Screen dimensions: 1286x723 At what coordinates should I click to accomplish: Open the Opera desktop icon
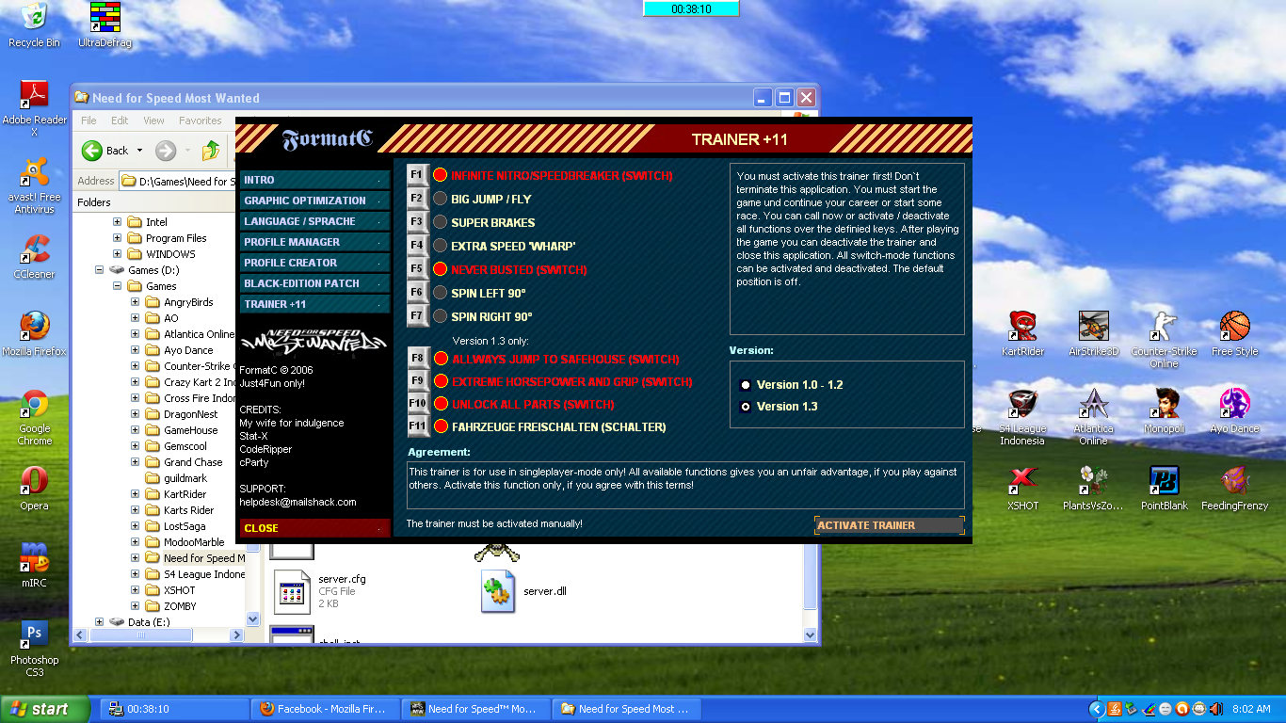[x=35, y=488]
